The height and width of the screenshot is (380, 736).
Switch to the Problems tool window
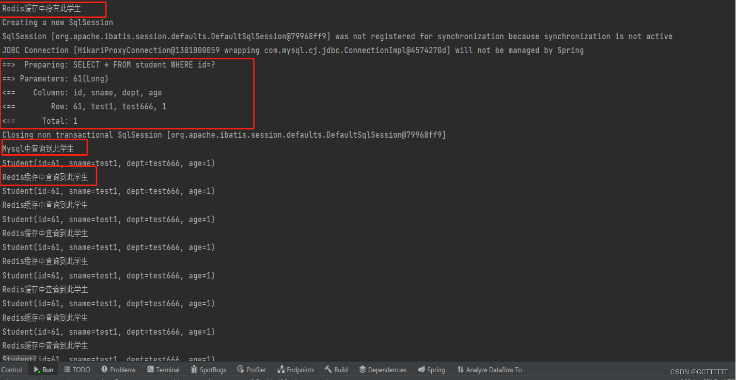pyautogui.click(x=118, y=370)
